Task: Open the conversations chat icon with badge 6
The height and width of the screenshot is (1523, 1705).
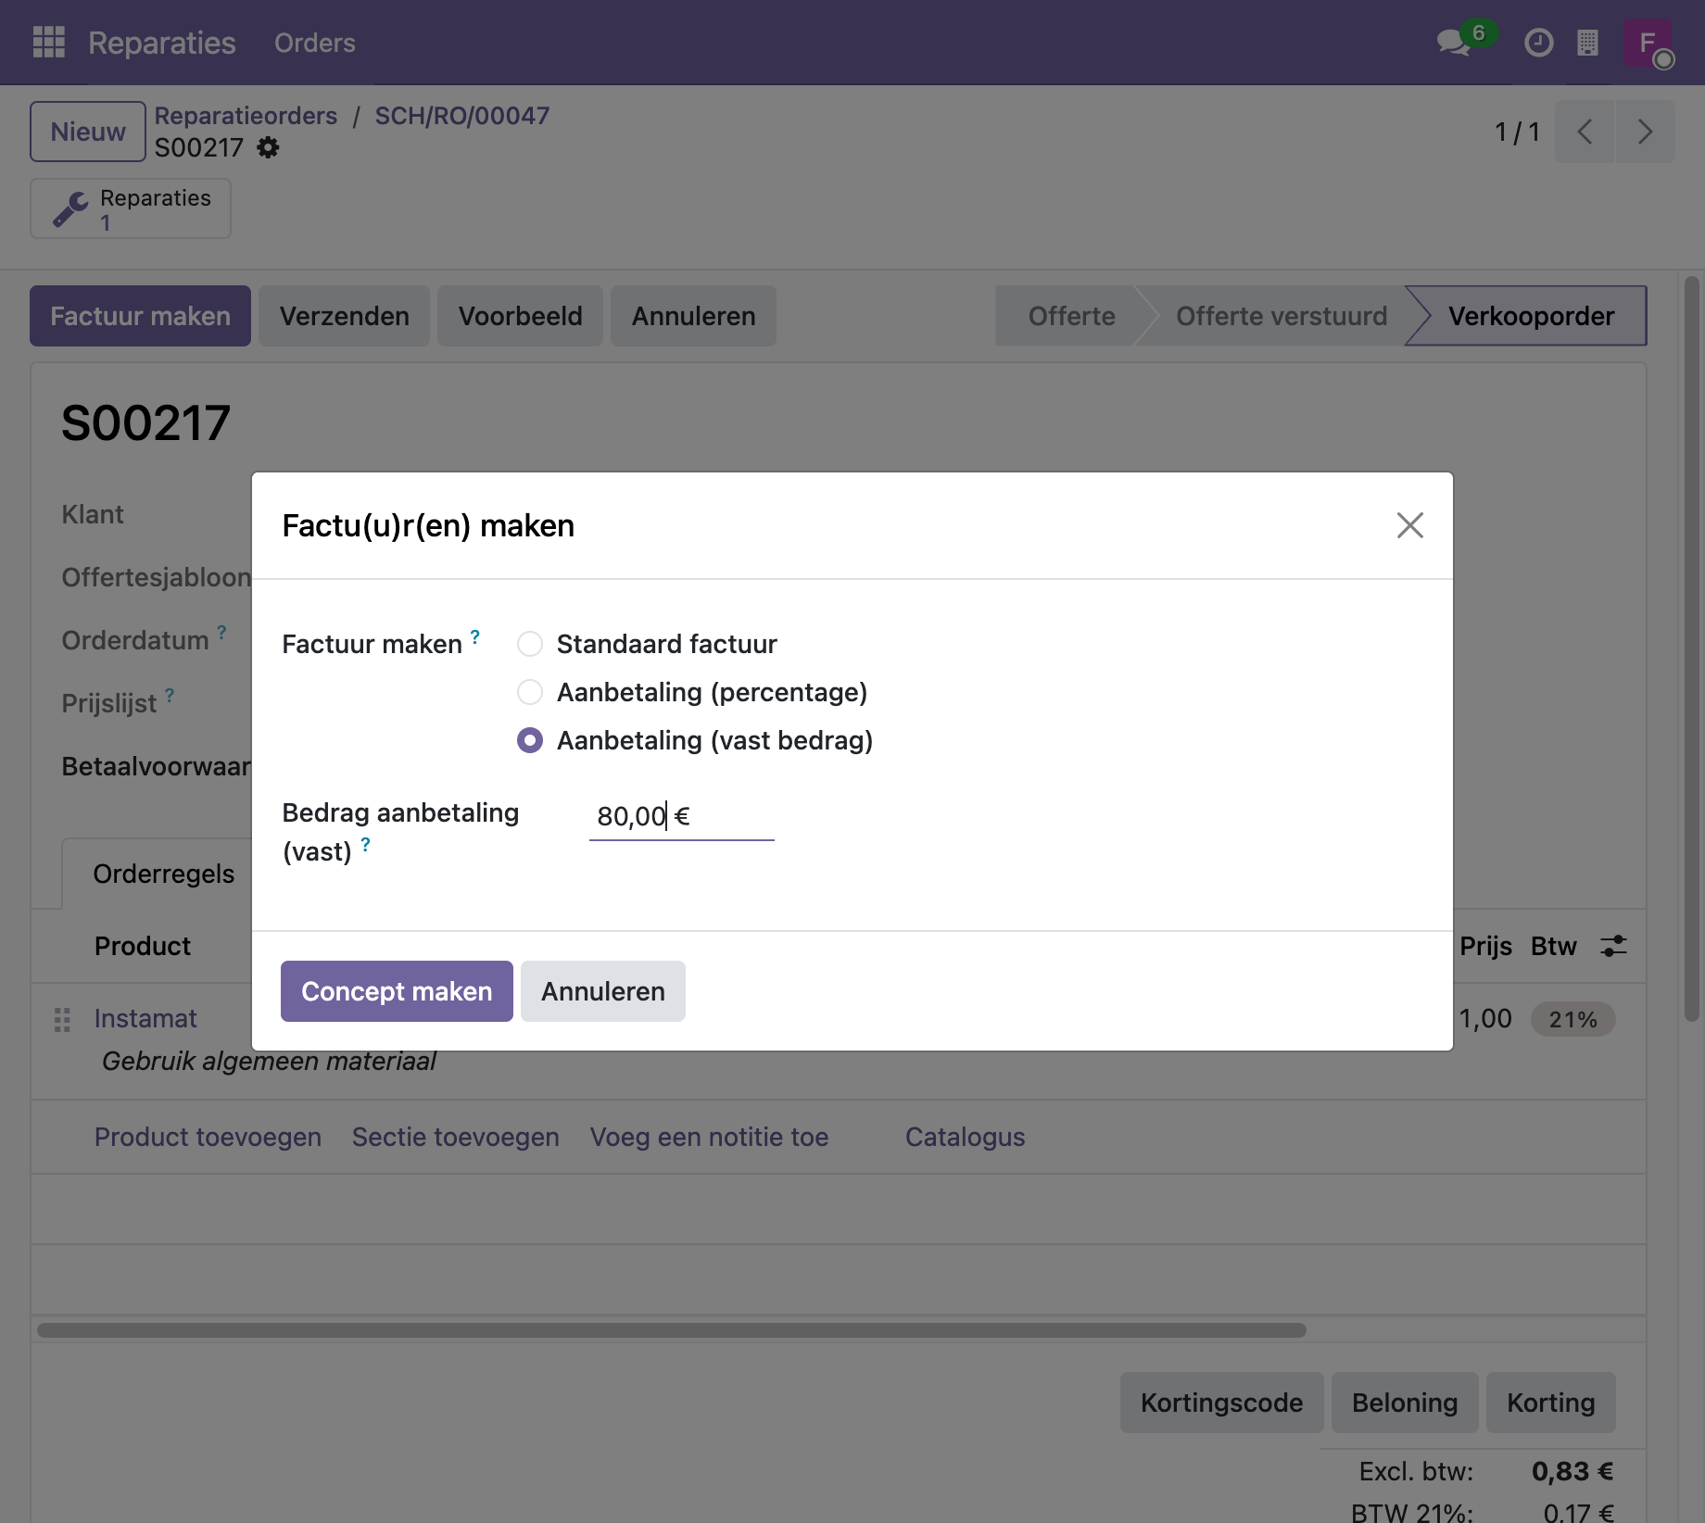Action: point(1455,43)
